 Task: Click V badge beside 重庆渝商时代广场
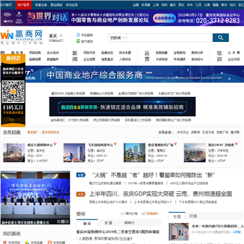(x=176, y=144)
